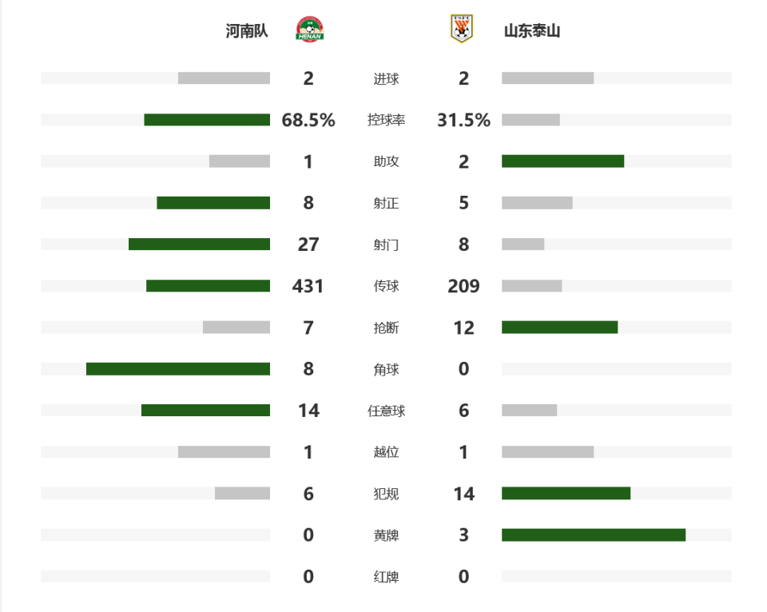Select the 角球 corner label
Screen dimensions: 767x612
[x=386, y=369]
